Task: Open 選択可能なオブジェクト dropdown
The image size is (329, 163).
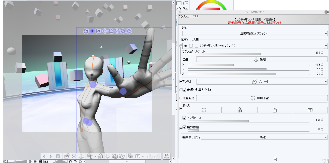Action: 255,33
